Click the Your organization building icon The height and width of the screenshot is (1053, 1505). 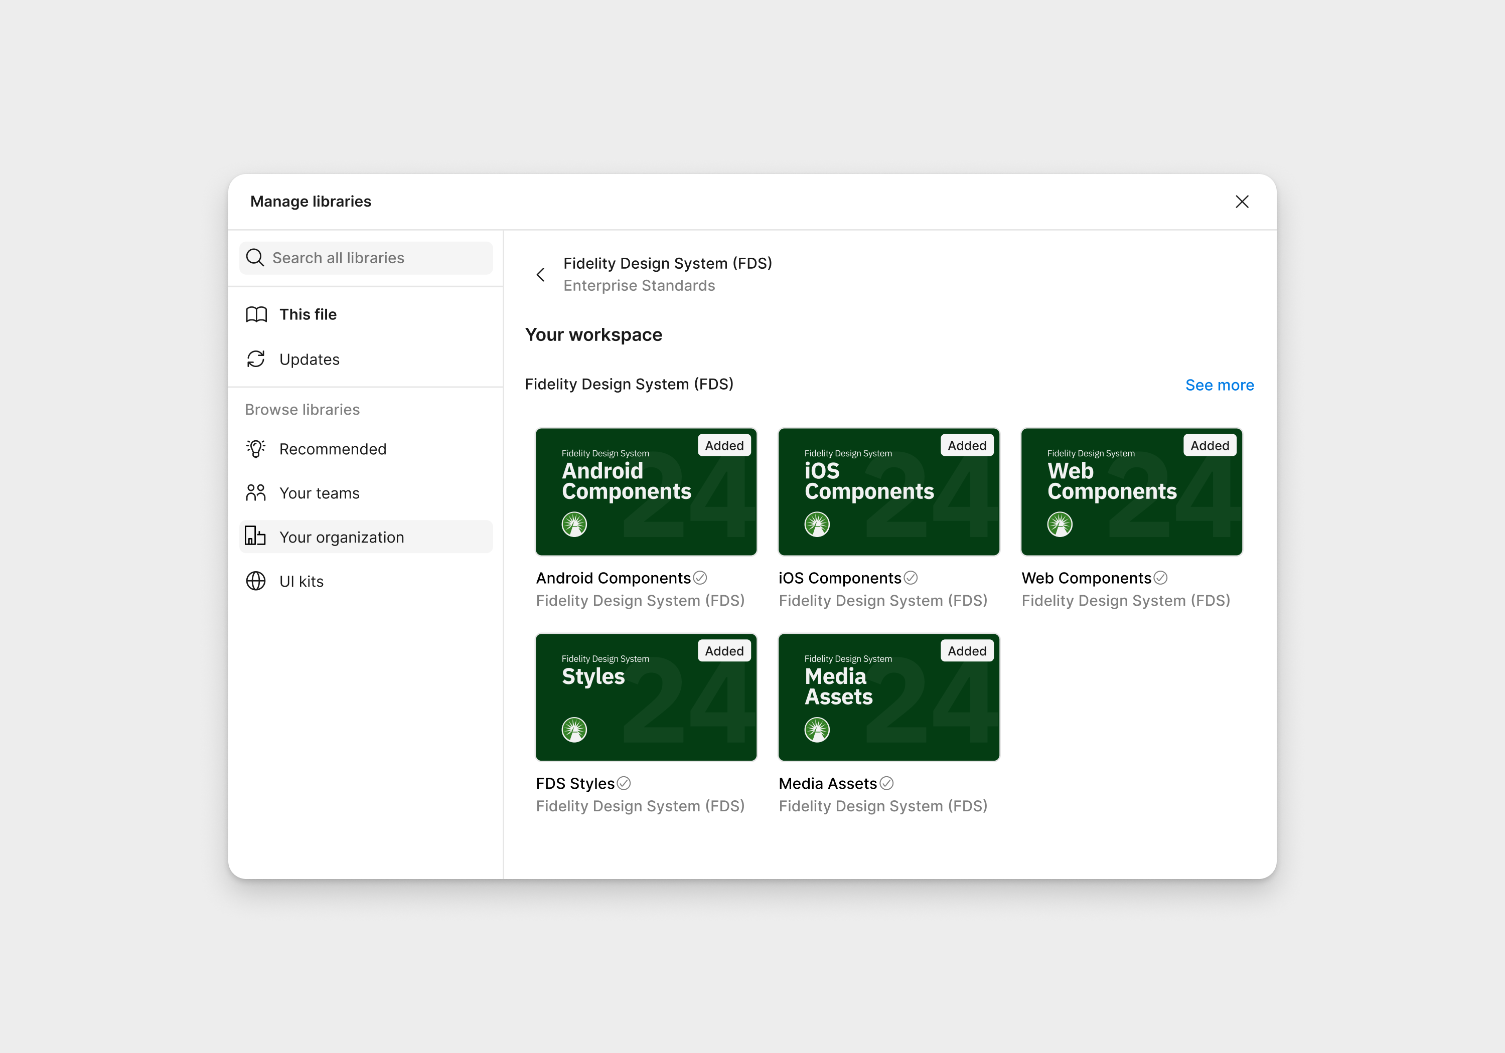(x=256, y=536)
